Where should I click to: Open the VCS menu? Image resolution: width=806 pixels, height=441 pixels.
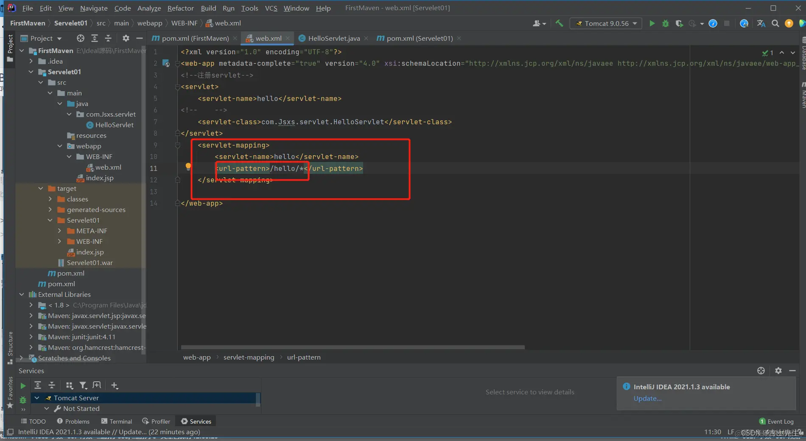[271, 8]
